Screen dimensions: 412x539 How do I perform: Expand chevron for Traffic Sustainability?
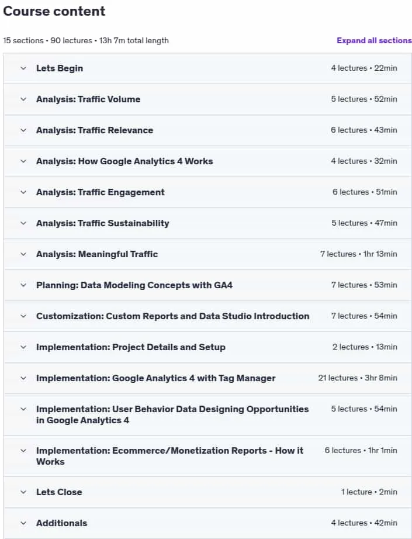point(23,223)
